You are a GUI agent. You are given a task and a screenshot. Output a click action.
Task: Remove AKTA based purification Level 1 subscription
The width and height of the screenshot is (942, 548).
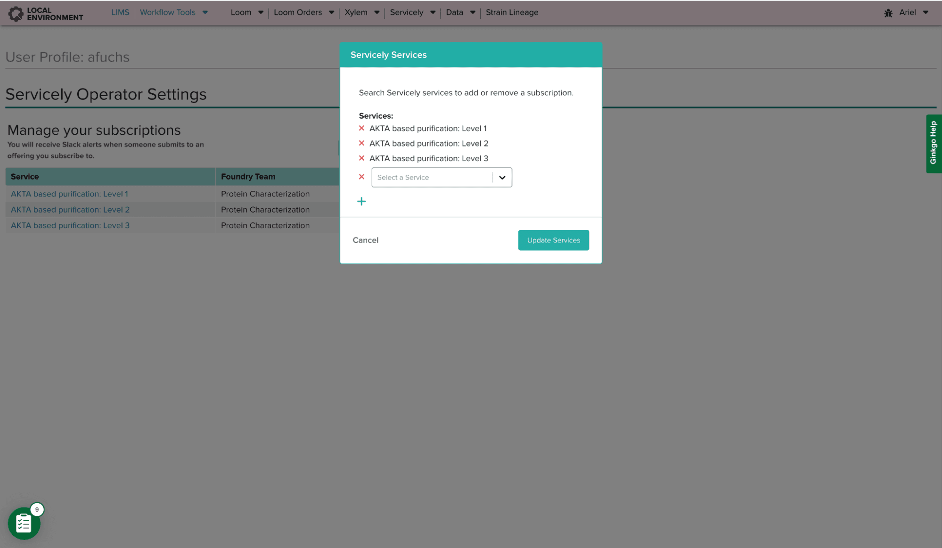click(x=361, y=128)
